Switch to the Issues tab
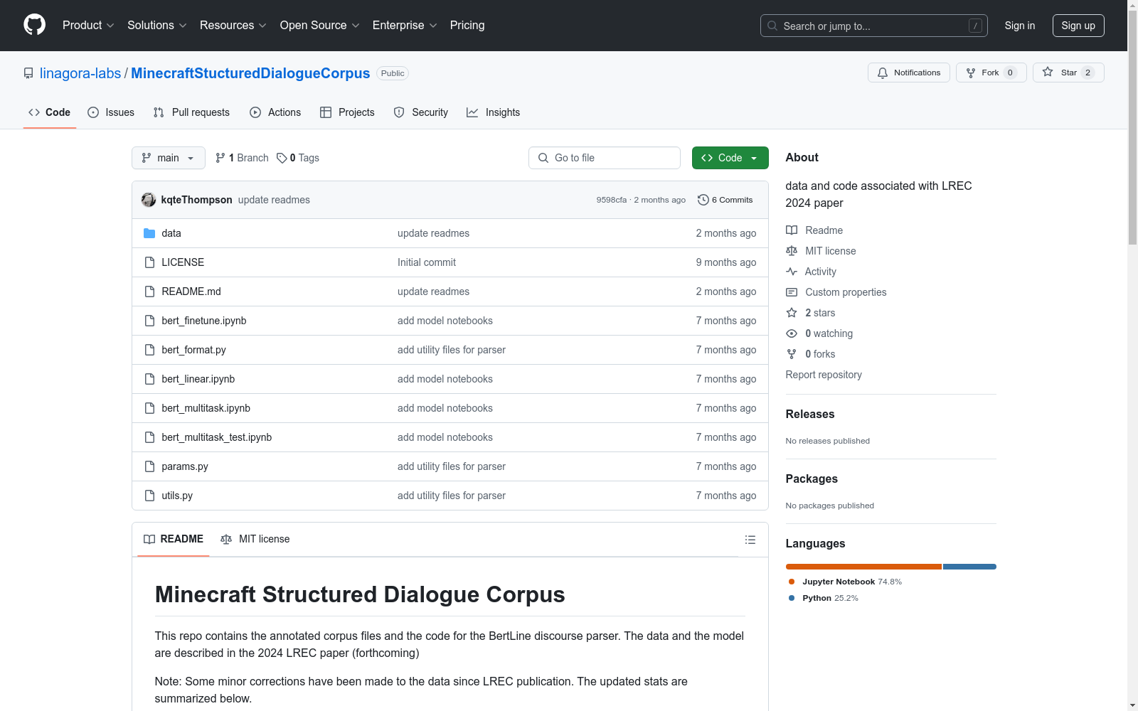1138x711 pixels. (111, 112)
